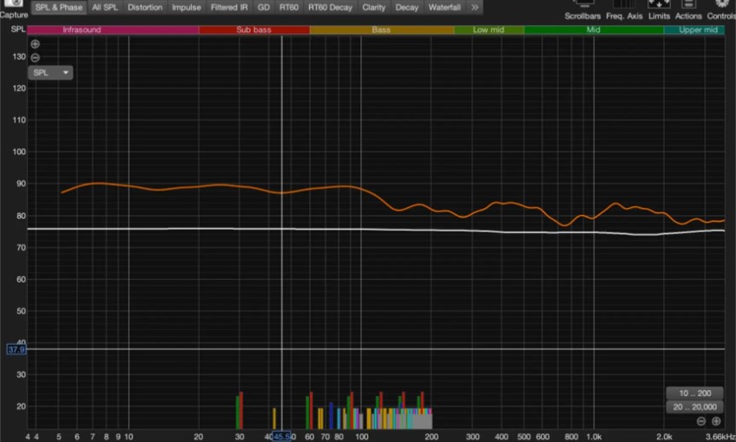Open the Controls gear panel
Screen dimensions: 736x442
[721, 10]
